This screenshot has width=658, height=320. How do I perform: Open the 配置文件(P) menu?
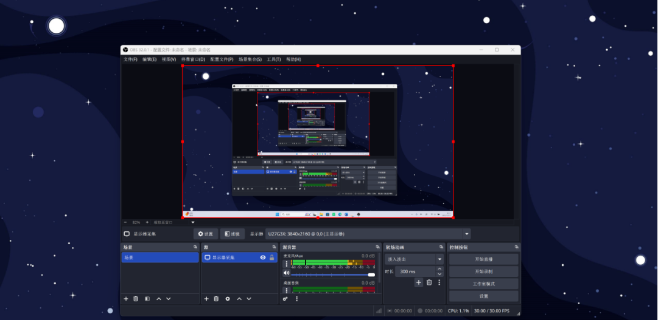coord(222,60)
